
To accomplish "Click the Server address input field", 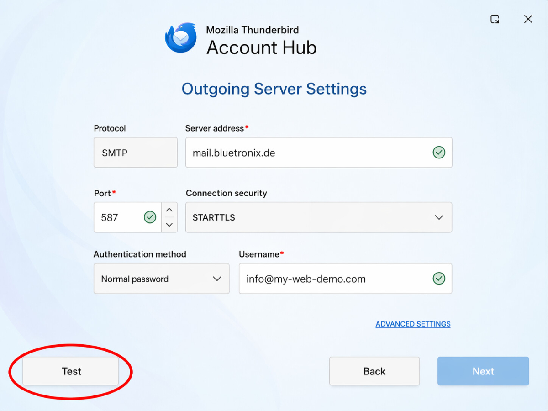I will (319, 153).
